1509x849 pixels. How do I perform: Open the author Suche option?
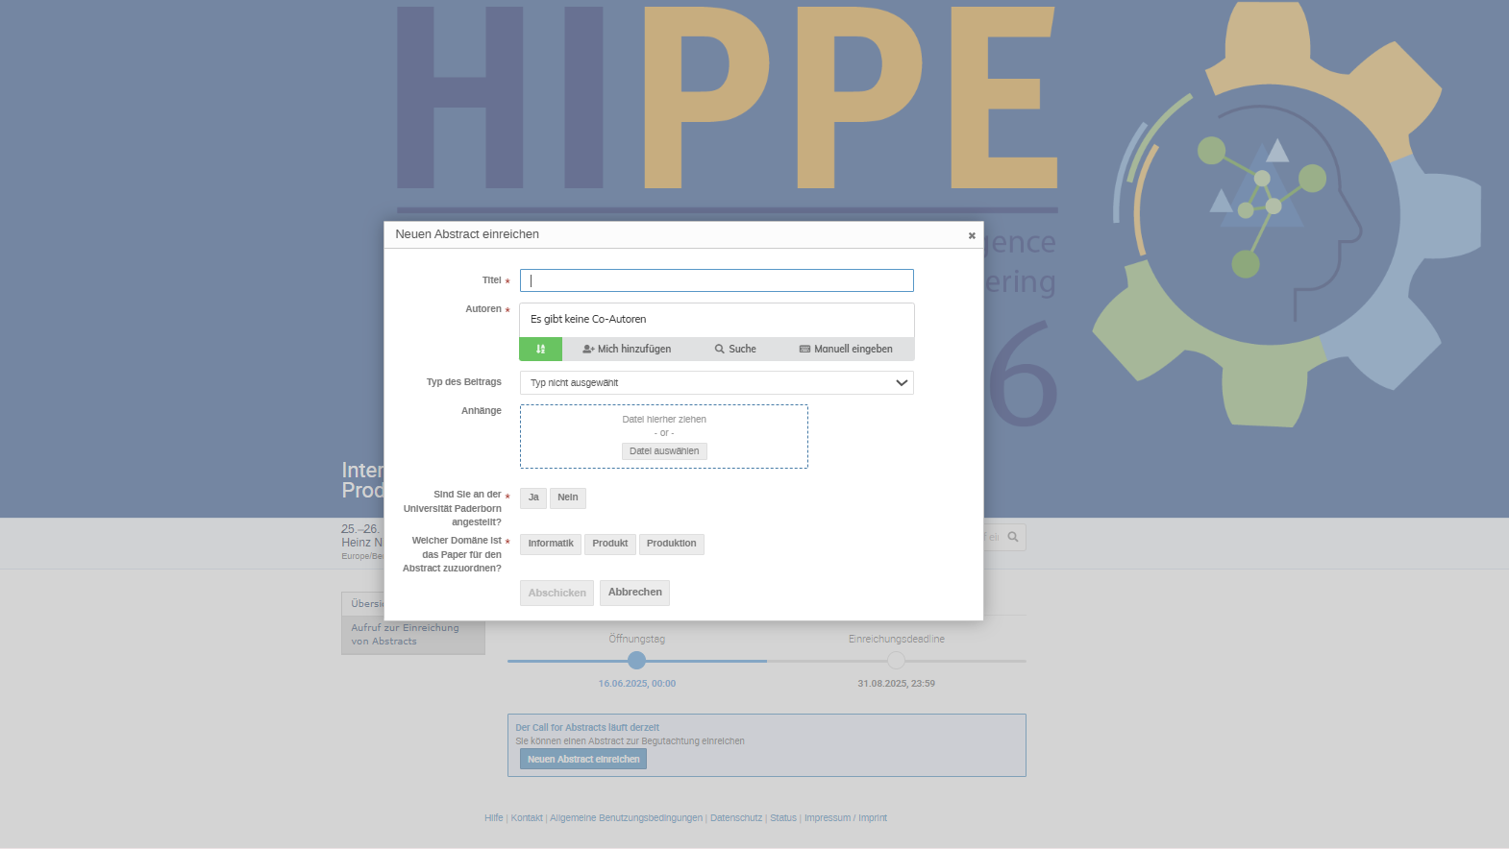point(735,349)
